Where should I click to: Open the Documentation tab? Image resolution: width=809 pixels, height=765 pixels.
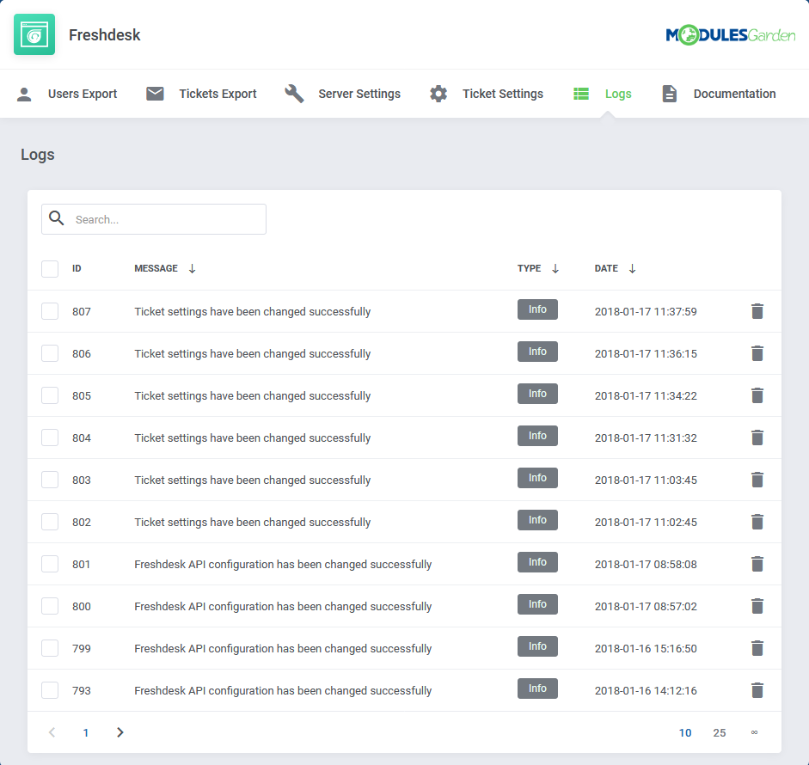tap(719, 94)
